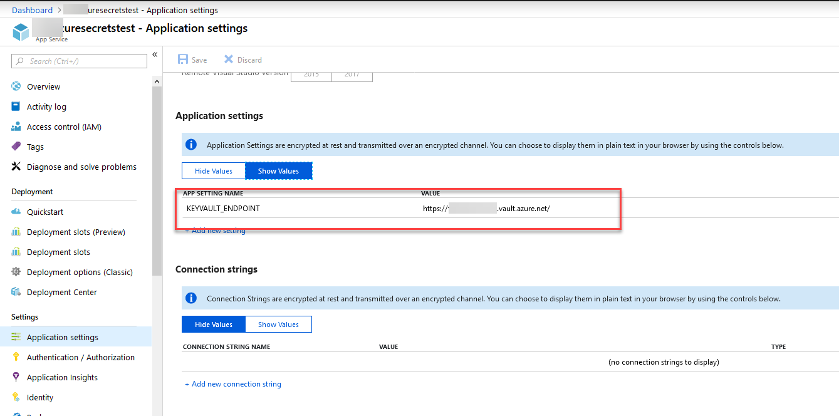Select the Activity log icon
839x416 pixels.
(14, 107)
